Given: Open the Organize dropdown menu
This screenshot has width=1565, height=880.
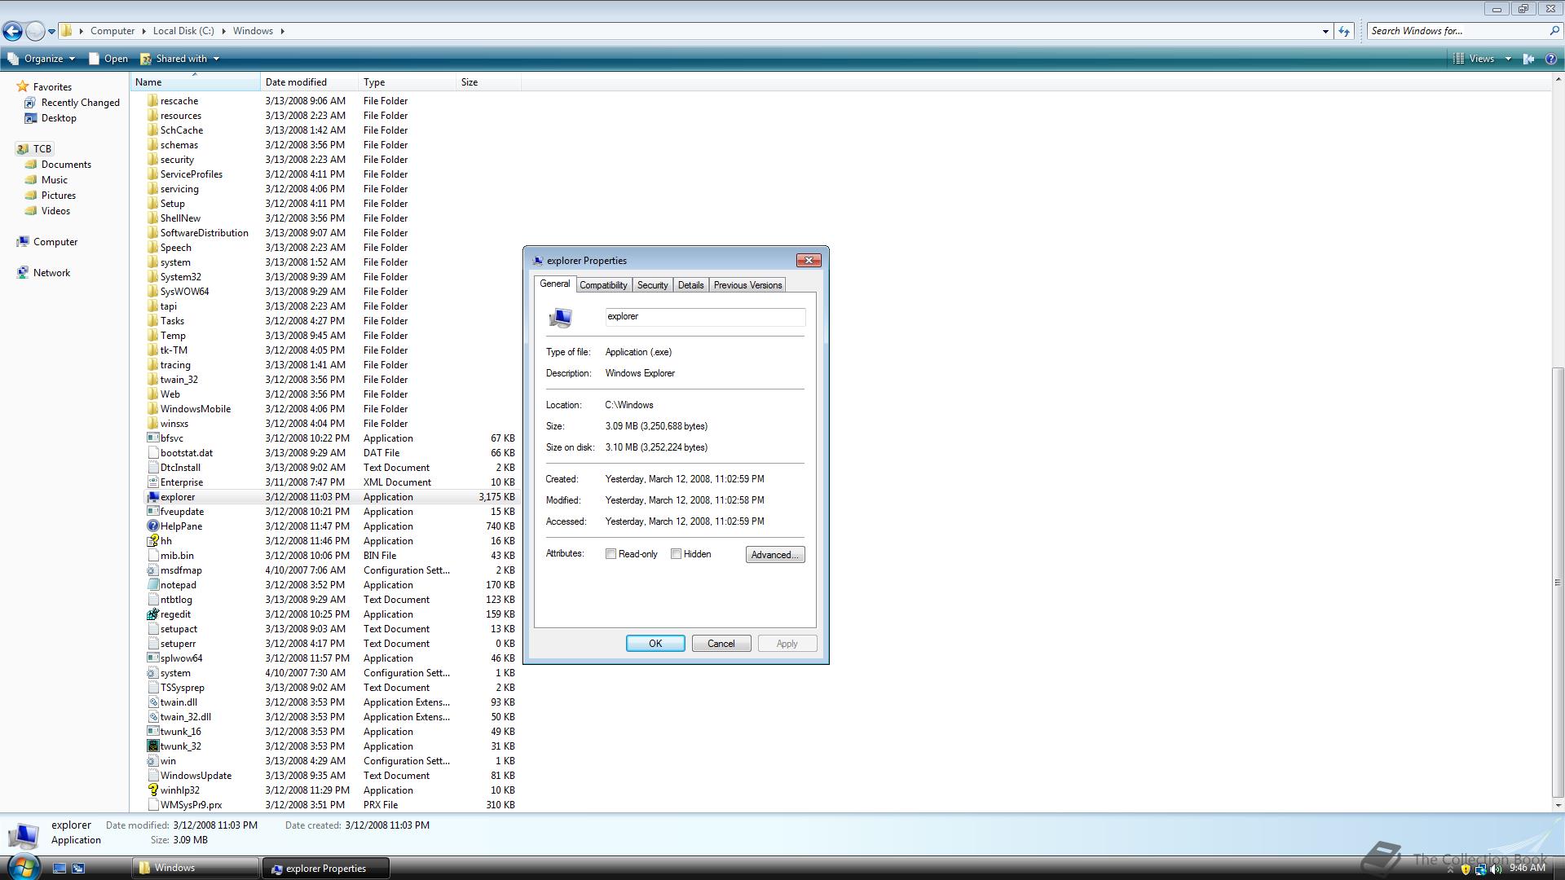Looking at the screenshot, I should [42, 59].
